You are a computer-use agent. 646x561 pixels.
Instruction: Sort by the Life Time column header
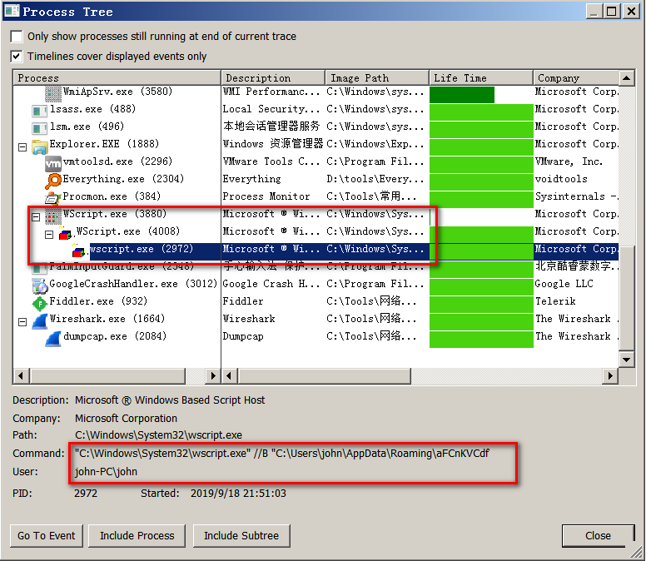click(481, 78)
